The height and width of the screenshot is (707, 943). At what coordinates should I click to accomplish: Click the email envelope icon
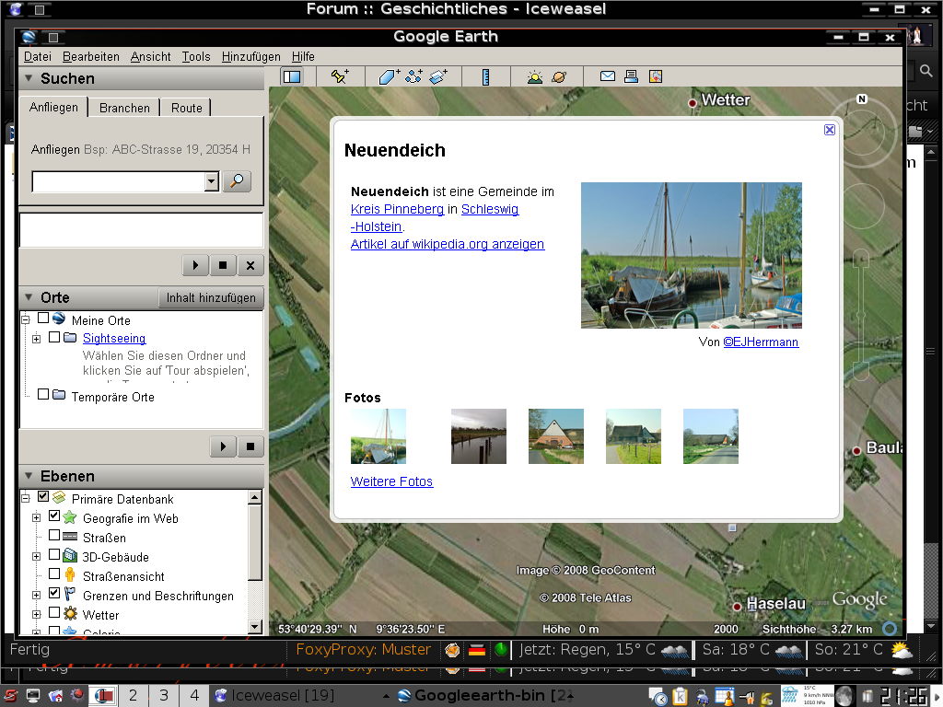coord(608,77)
